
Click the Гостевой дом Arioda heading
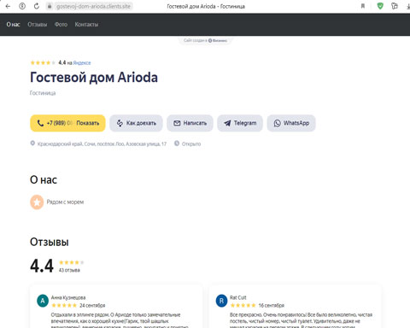94,78
